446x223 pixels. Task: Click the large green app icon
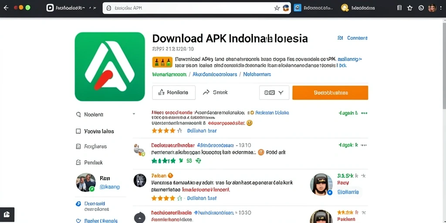click(x=110, y=67)
